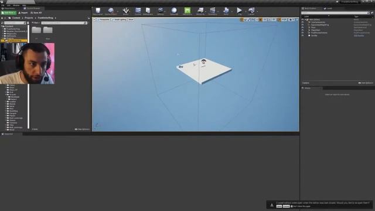Open the green Megascans Bridge icon
This screenshot has width=375, height=211.
[187, 11]
